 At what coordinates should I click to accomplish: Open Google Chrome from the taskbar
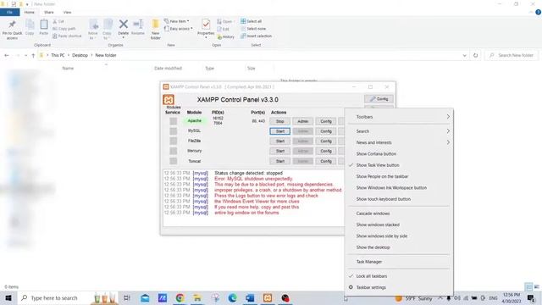pos(180,297)
